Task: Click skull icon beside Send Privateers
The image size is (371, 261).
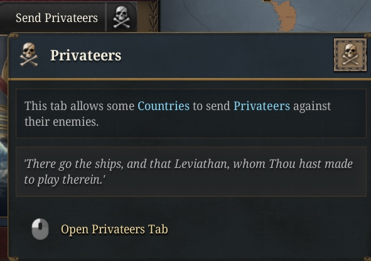Action: tap(121, 18)
